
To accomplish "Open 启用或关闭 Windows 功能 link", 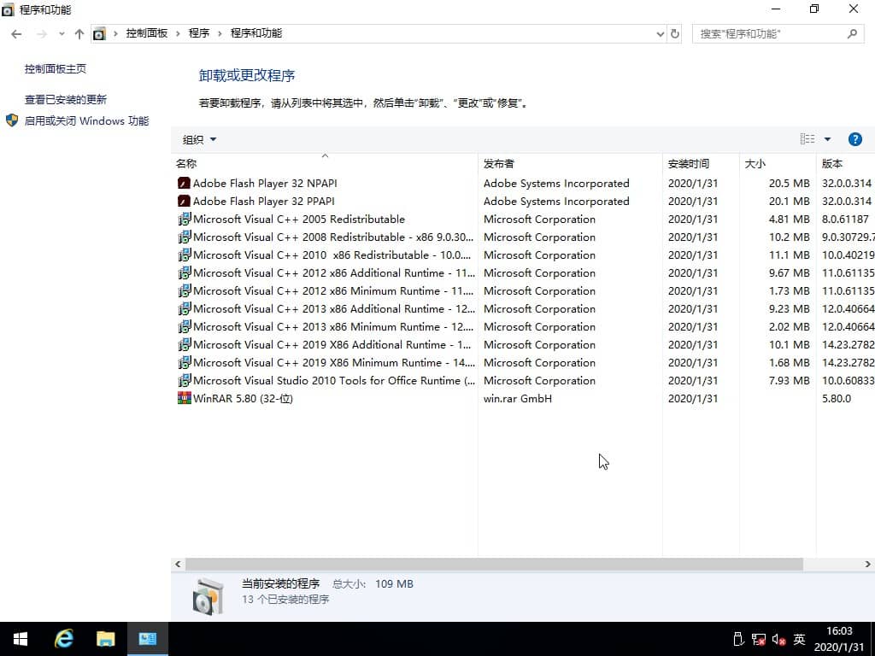I will tap(86, 120).
